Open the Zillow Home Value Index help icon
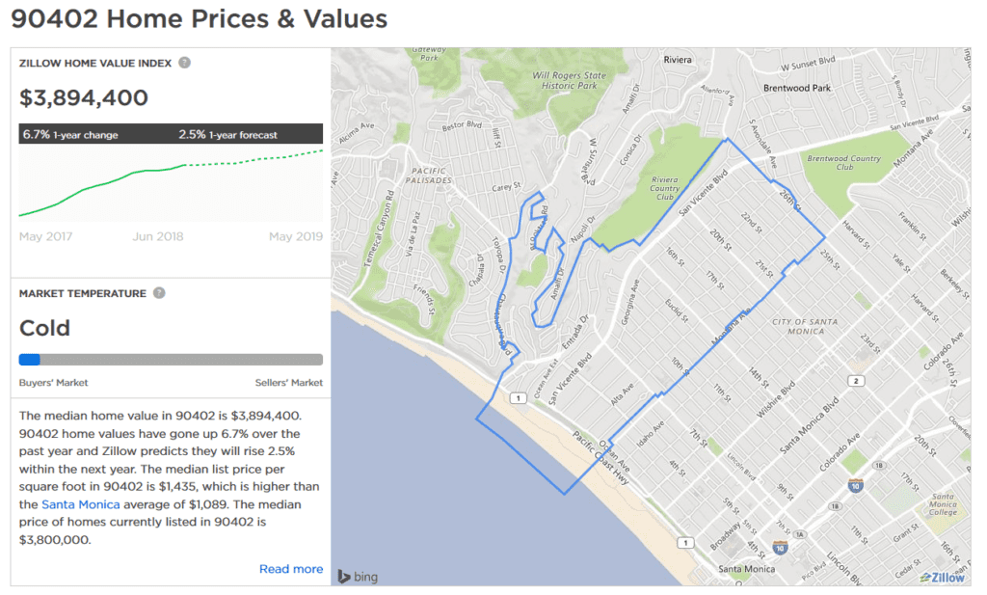The width and height of the screenshot is (987, 595). pos(184,63)
